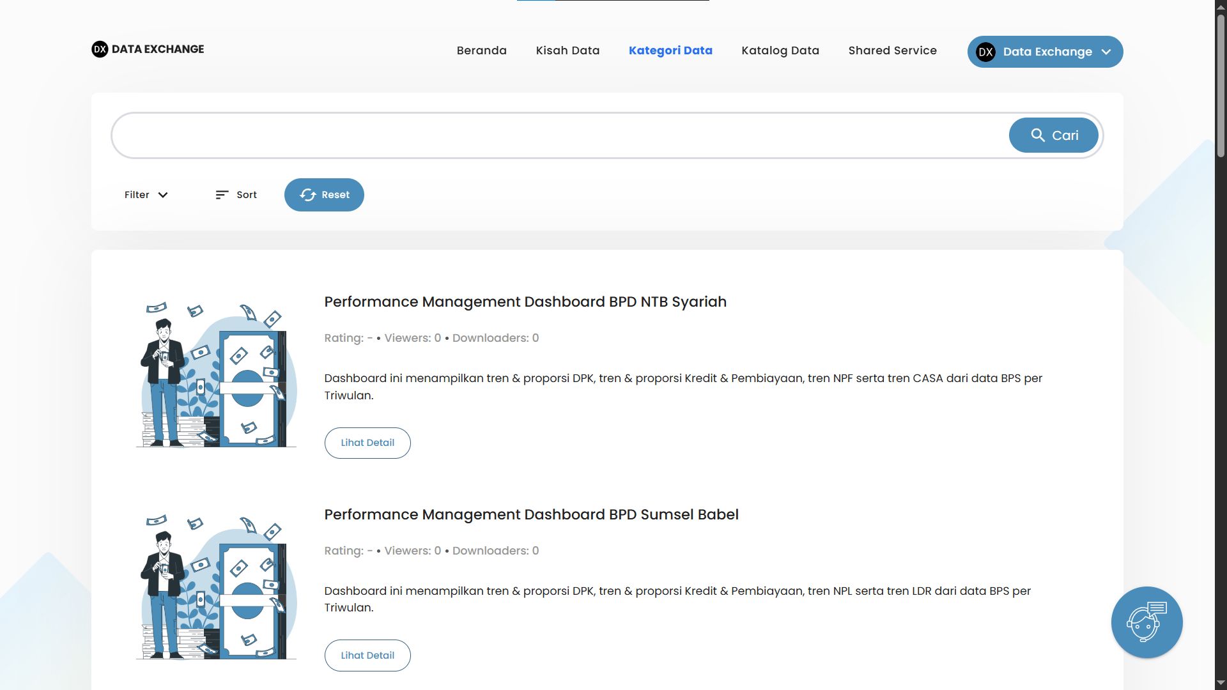View detail for BPD Sumsel Babel
Screen dimensions: 1227x690
[x=367, y=655]
